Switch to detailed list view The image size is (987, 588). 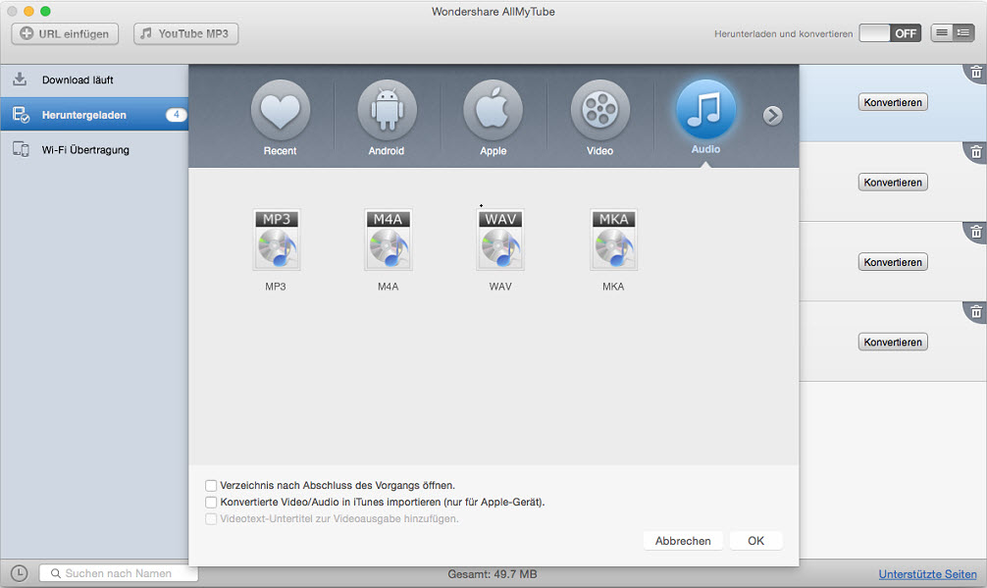point(963,32)
